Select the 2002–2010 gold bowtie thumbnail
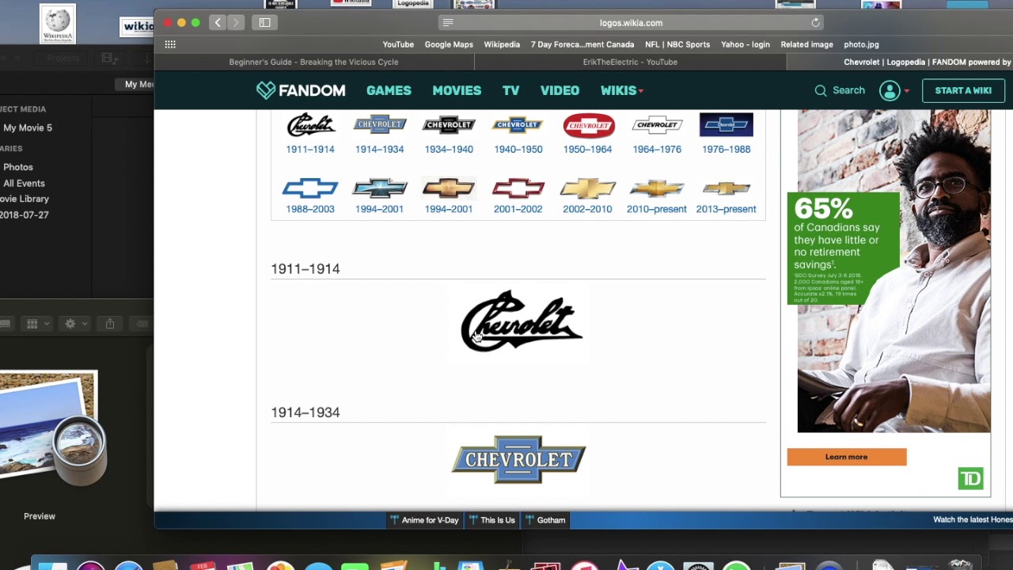Viewport: 1013px width, 570px height. coord(587,188)
